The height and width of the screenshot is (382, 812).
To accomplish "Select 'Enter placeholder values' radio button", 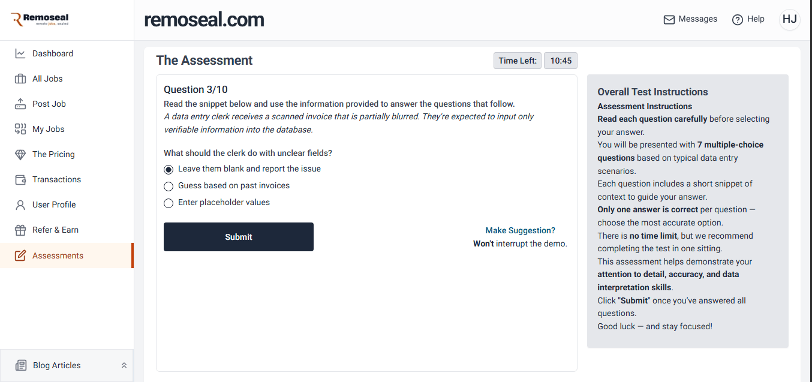I will click(169, 203).
